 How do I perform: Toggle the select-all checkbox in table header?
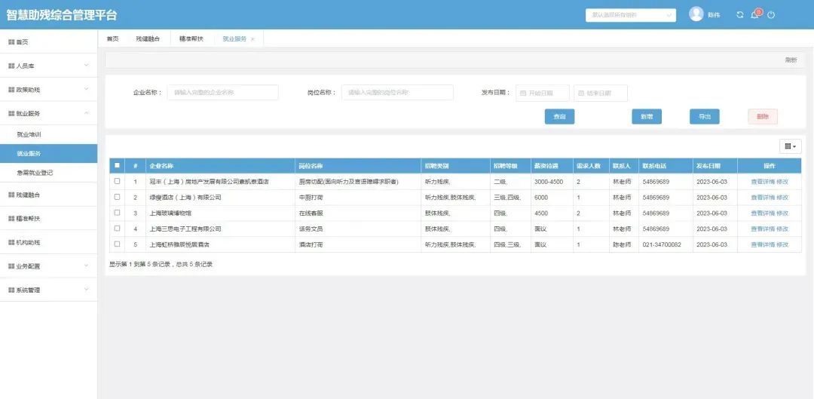click(117, 165)
